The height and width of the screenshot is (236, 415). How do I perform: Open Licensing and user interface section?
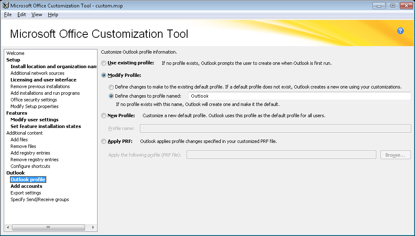click(x=43, y=80)
